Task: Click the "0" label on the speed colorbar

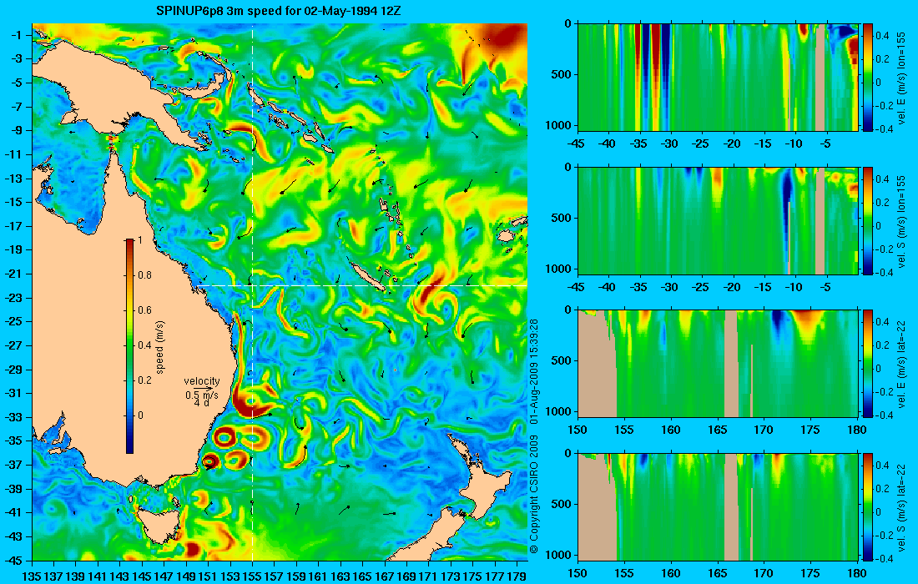Action: coord(140,415)
